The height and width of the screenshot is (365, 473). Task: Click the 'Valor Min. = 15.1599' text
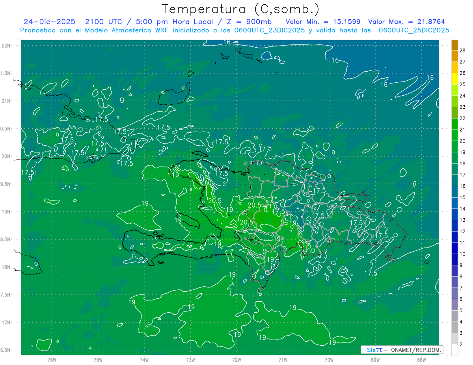(x=323, y=22)
